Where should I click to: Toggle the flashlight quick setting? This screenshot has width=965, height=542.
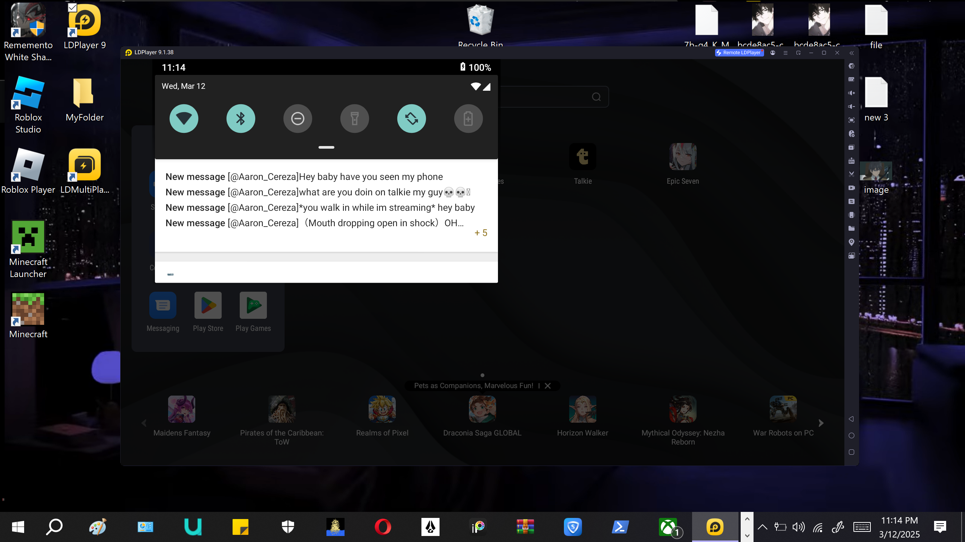point(355,119)
